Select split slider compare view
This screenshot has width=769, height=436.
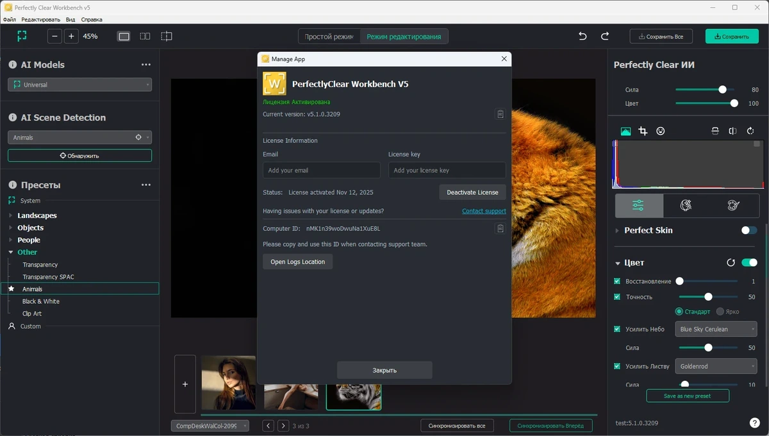(x=166, y=37)
